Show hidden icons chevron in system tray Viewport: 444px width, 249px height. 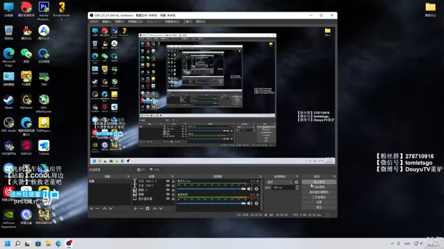tap(392, 243)
